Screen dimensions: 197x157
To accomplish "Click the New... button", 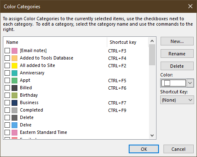I will pyautogui.click(x=177, y=41).
